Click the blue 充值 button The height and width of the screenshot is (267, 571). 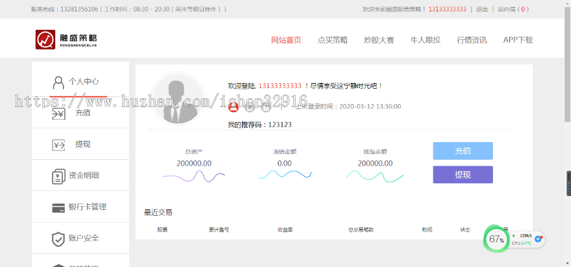463,151
